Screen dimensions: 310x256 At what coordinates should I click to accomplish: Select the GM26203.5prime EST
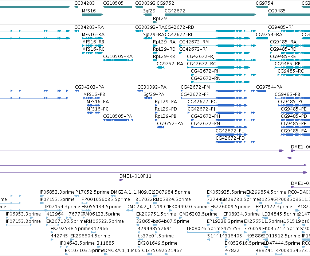click(x=198, y=214)
